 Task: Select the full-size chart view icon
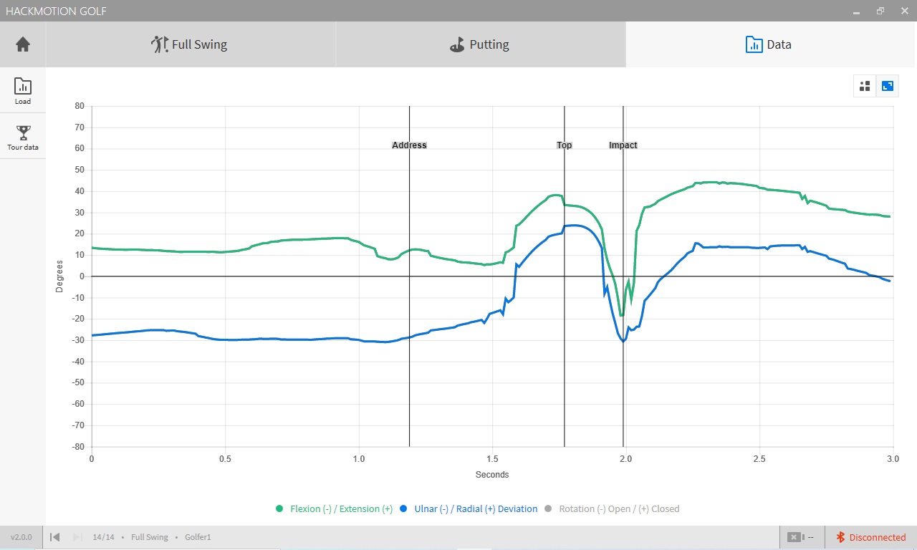887,86
